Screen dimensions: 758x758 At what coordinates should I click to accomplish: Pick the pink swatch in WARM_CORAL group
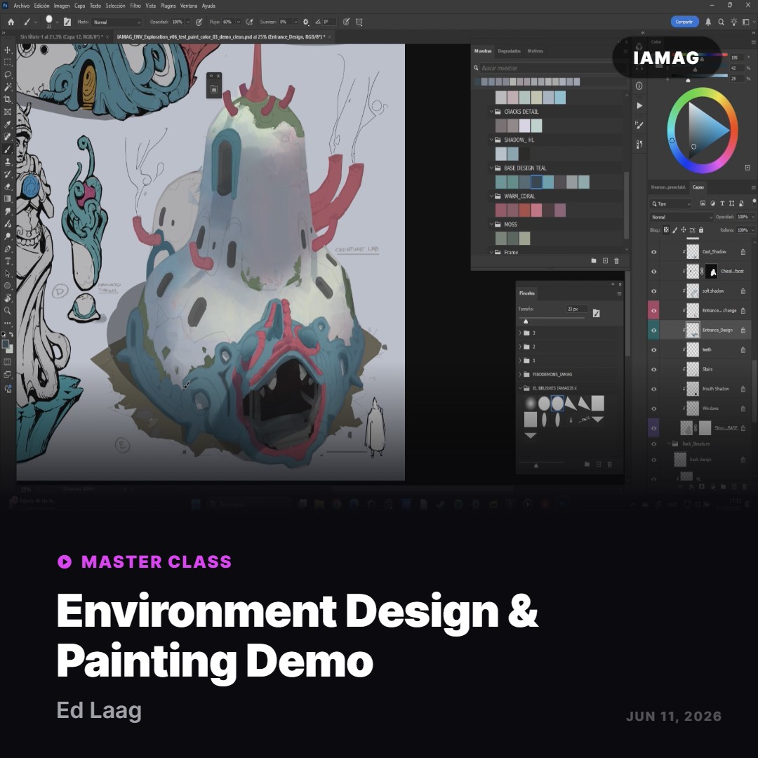tap(536, 211)
